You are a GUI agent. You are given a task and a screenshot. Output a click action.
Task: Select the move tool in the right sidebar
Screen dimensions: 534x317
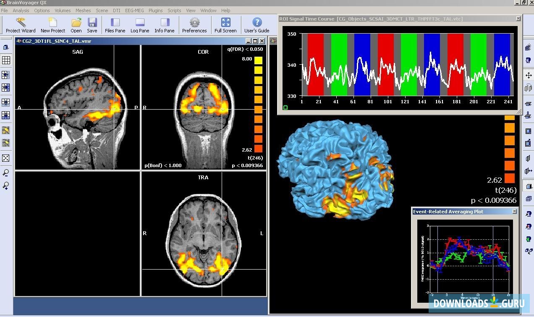coord(528,76)
